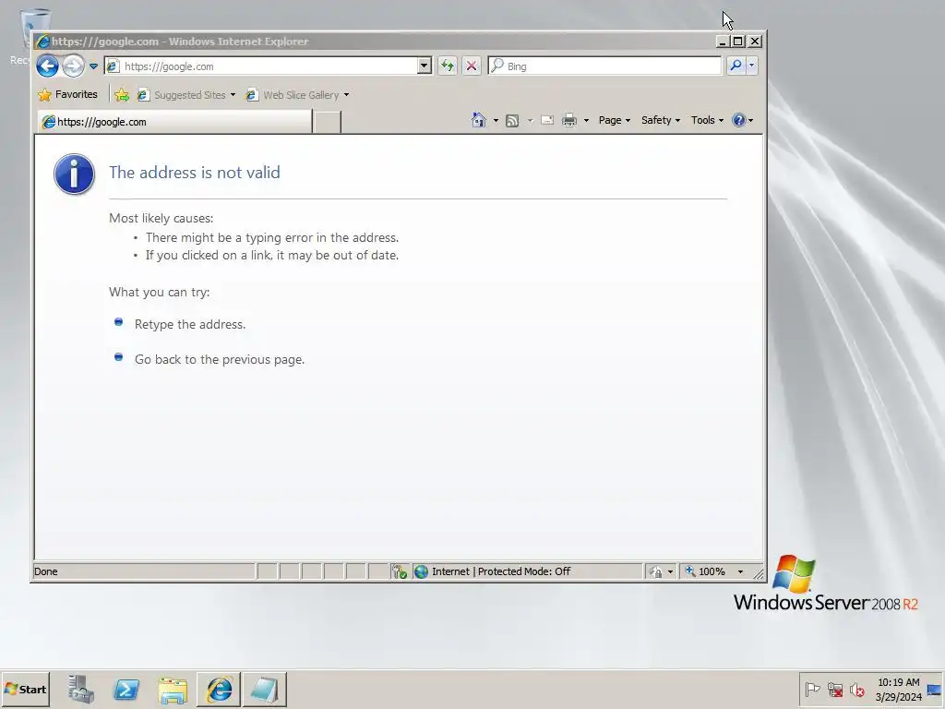Click Internet Explorer taskbar icon
The height and width of the screenshot is (709, 945).
coord(219,689)
